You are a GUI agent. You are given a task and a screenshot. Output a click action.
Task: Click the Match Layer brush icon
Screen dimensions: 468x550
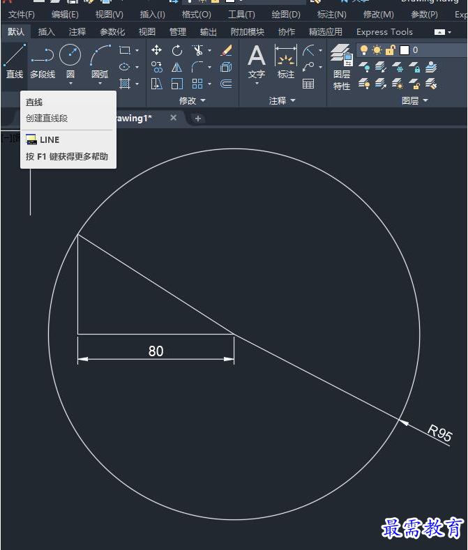tap(431, 84)
